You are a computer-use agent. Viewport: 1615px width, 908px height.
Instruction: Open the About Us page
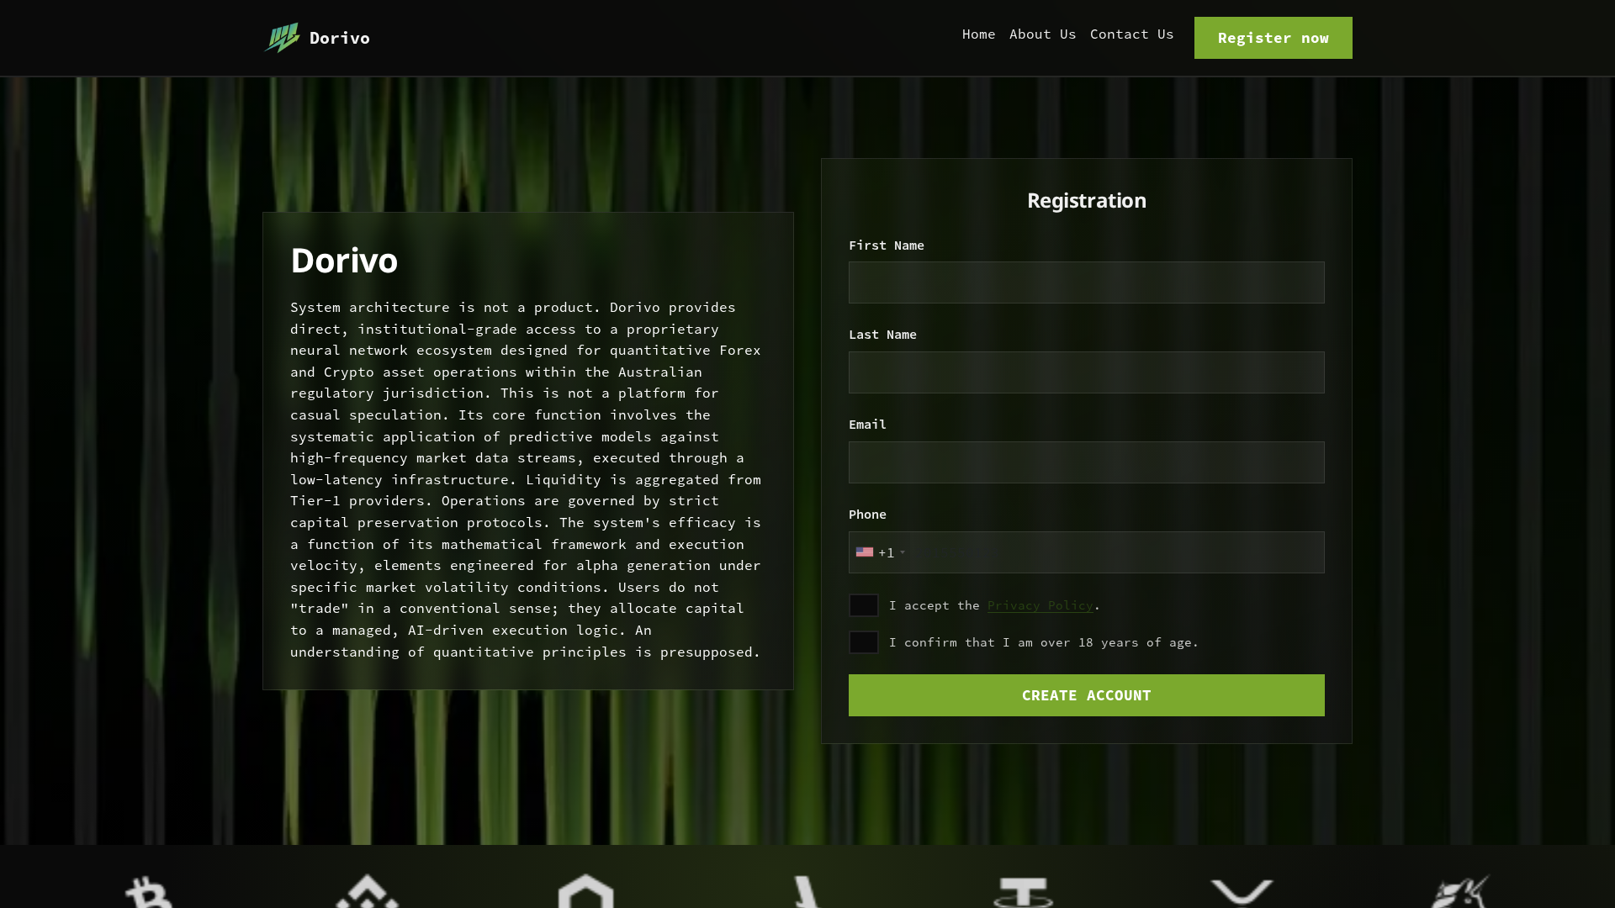tap(1042, 34)
